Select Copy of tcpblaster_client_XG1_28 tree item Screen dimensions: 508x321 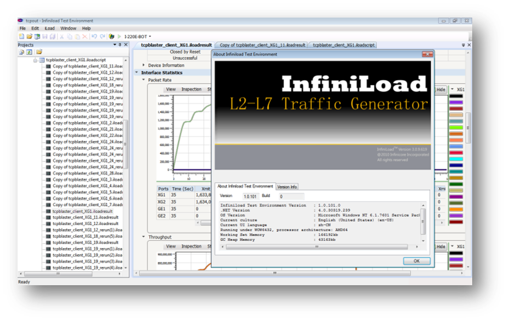pos(87,174)
